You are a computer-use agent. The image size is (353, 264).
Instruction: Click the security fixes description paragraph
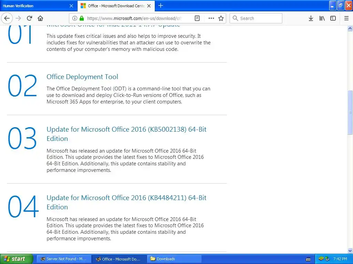coord(129,43)
